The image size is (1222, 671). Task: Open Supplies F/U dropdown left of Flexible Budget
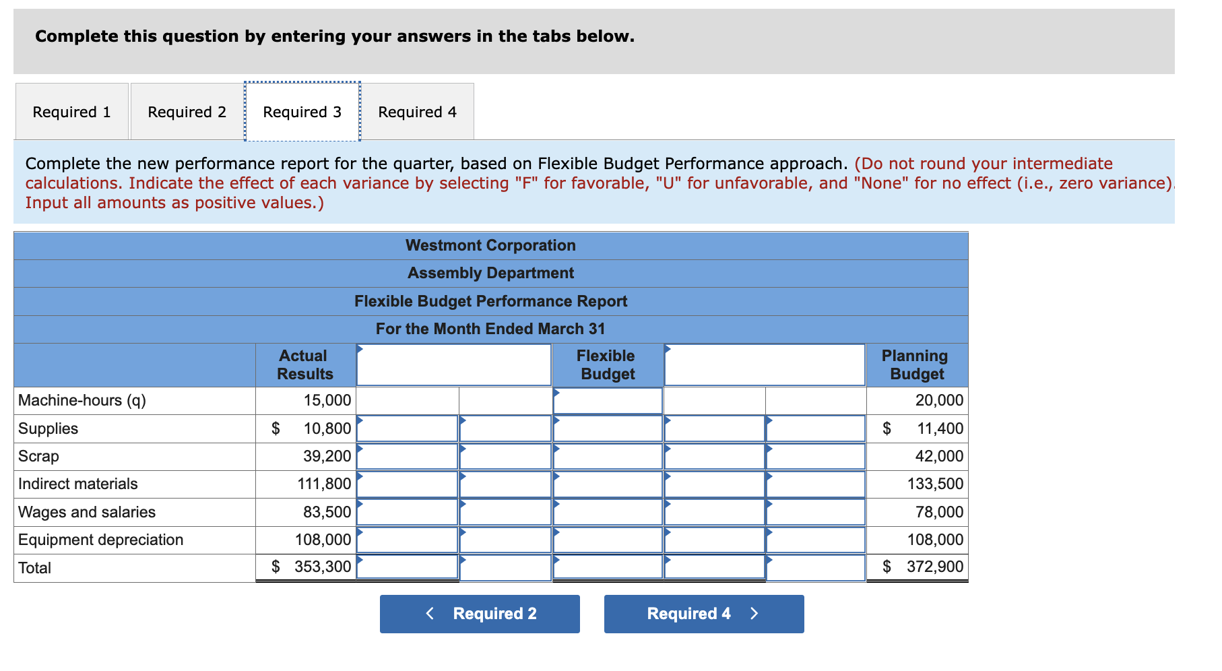coord(505,428)
